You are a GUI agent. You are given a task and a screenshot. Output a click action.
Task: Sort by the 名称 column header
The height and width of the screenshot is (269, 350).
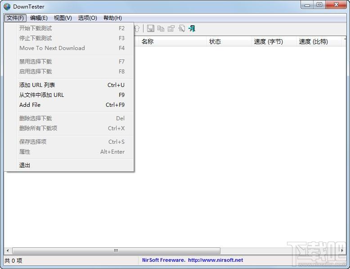click(172, 41)
